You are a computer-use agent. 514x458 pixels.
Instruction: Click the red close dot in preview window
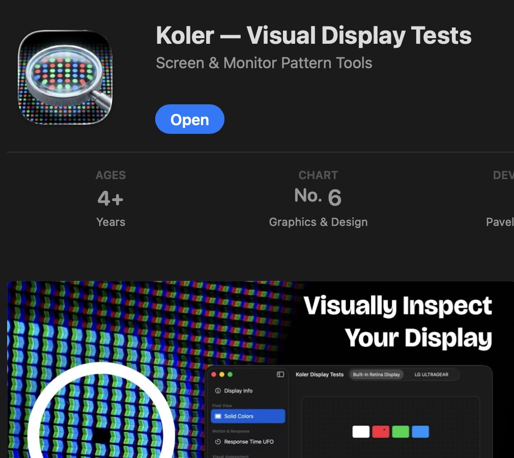[214, 375]
